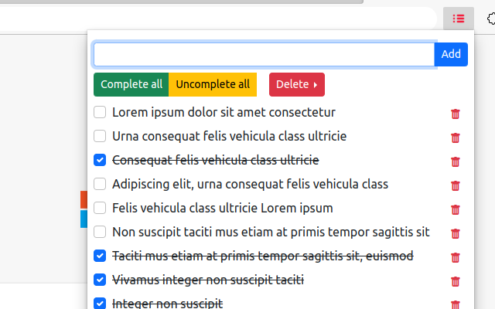Delete the 'Adipiscing elit, urna consequat' task

(456, 185)
